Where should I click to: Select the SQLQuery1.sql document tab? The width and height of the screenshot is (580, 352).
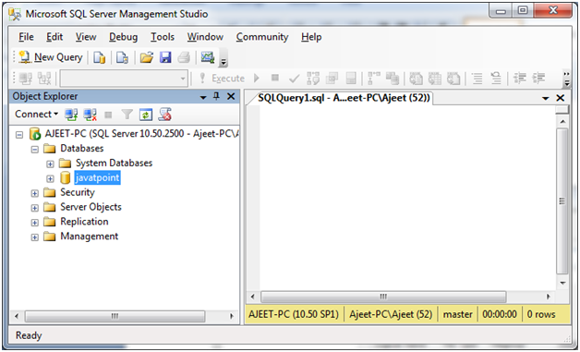click(344, 98)
